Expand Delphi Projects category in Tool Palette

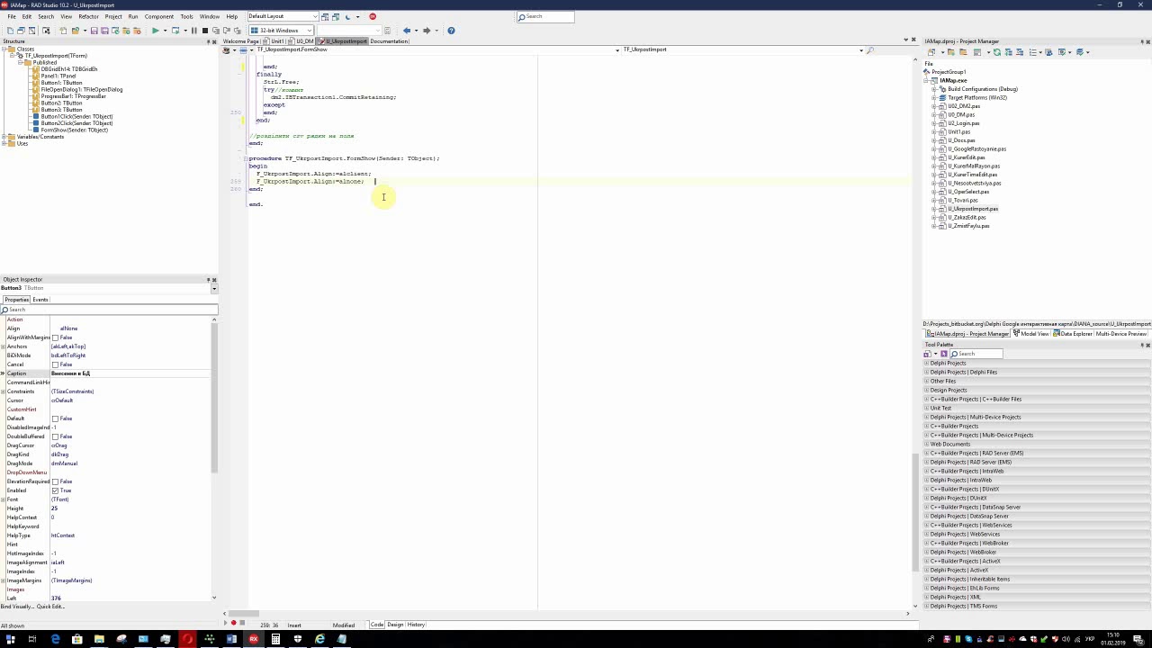coord(926,363)
